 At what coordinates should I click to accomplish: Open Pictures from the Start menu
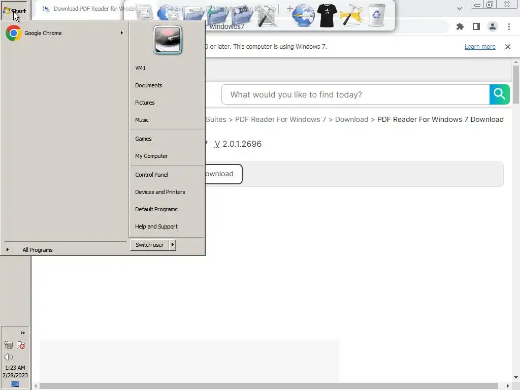[x=145, y=103]
